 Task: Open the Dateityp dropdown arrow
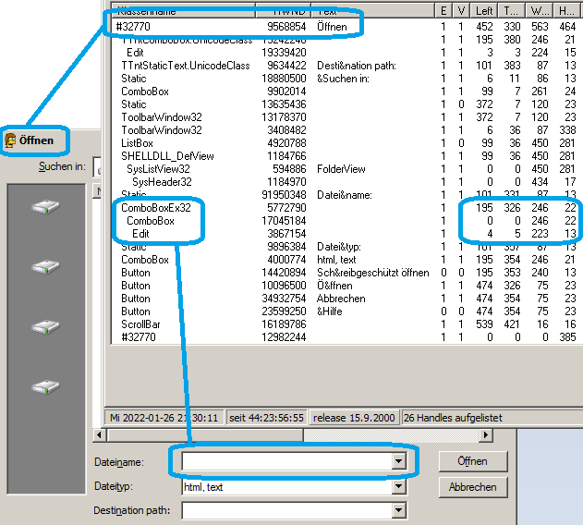398,487
